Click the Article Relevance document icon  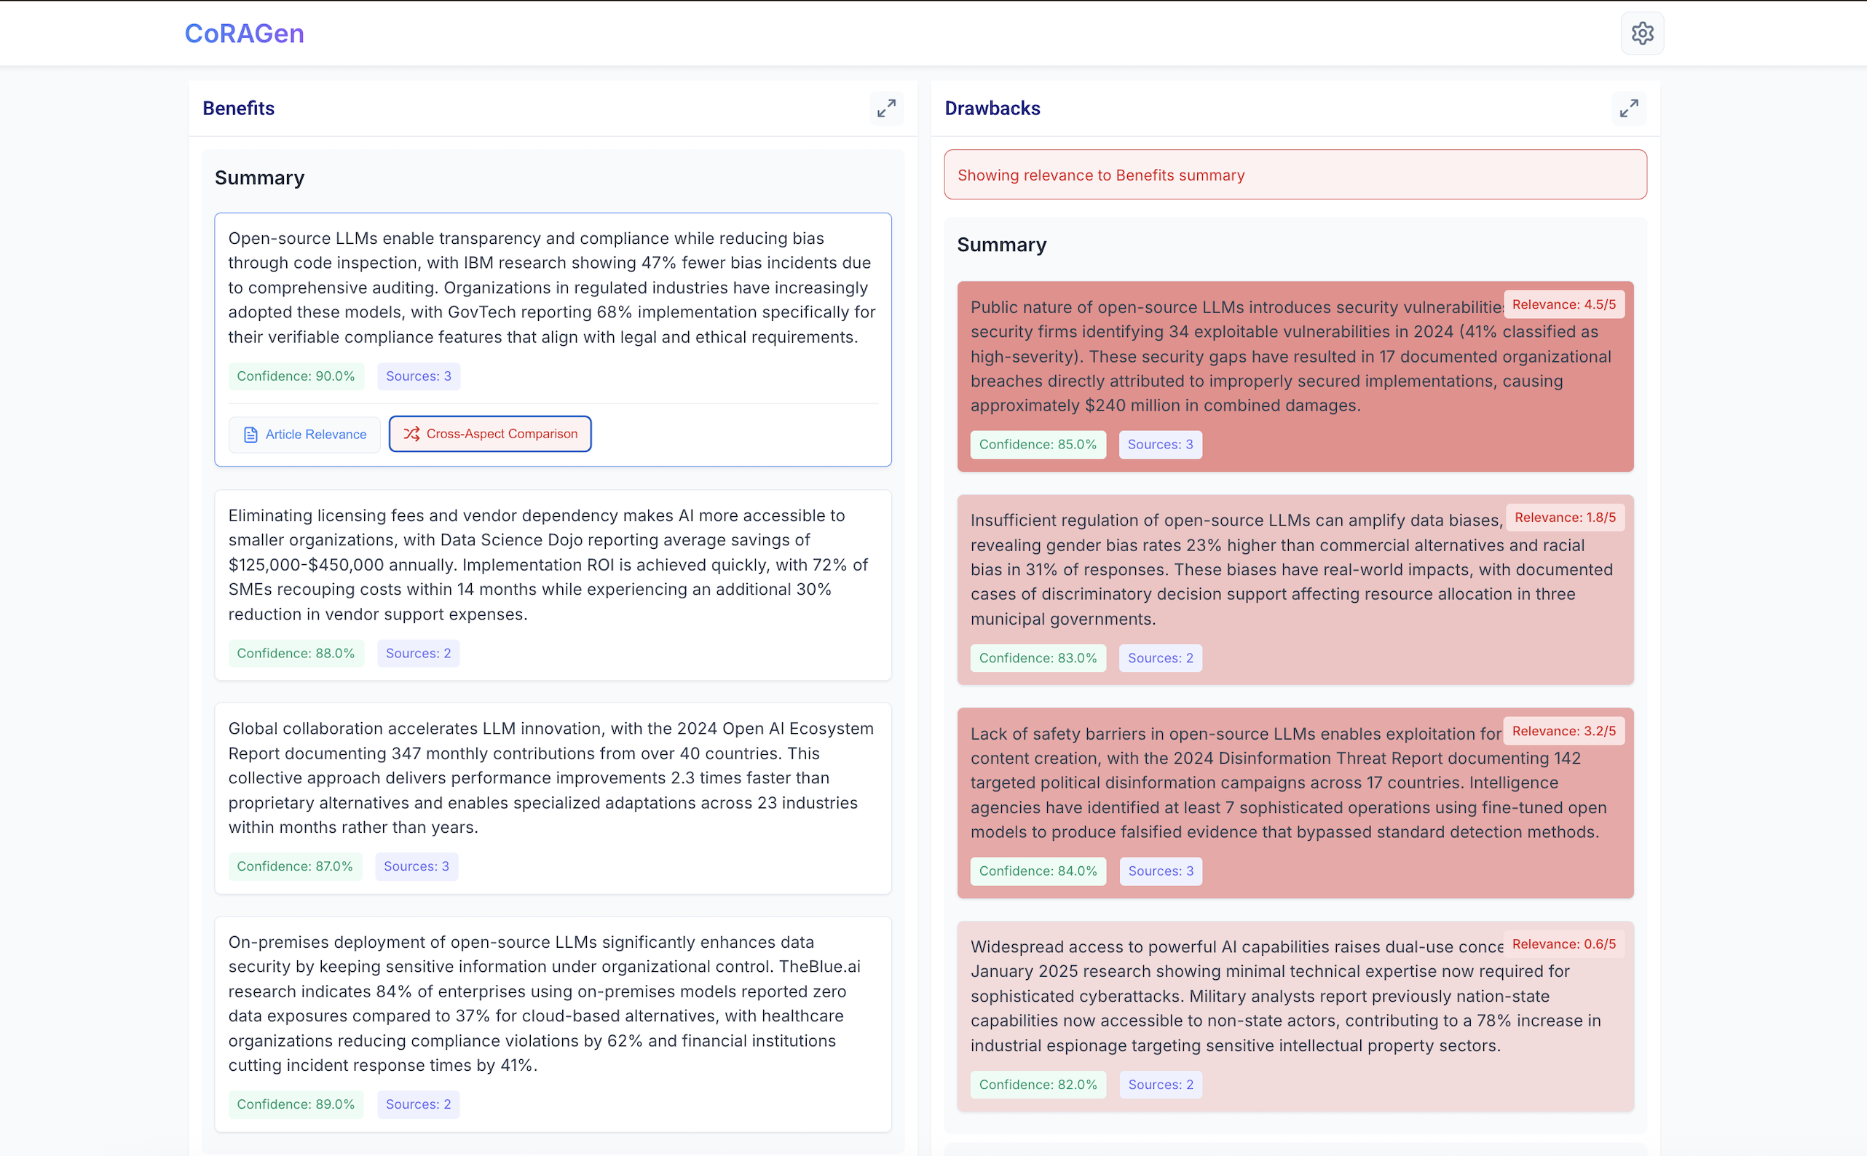(x=250, y=435)
